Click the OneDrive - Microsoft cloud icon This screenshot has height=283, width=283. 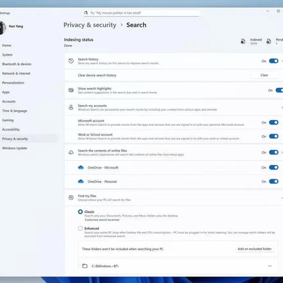tap(81, 167)
